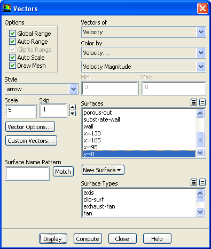Click the Surfaces list scroll down arrow
Screen dimensions: 211x249
point(200,152)
